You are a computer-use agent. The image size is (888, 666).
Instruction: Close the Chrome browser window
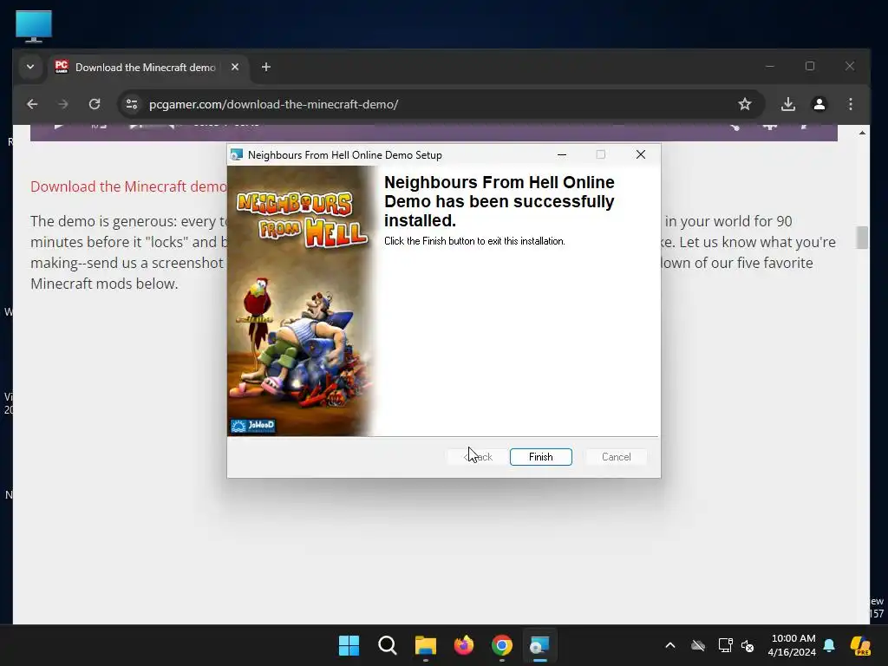(850, 66)
